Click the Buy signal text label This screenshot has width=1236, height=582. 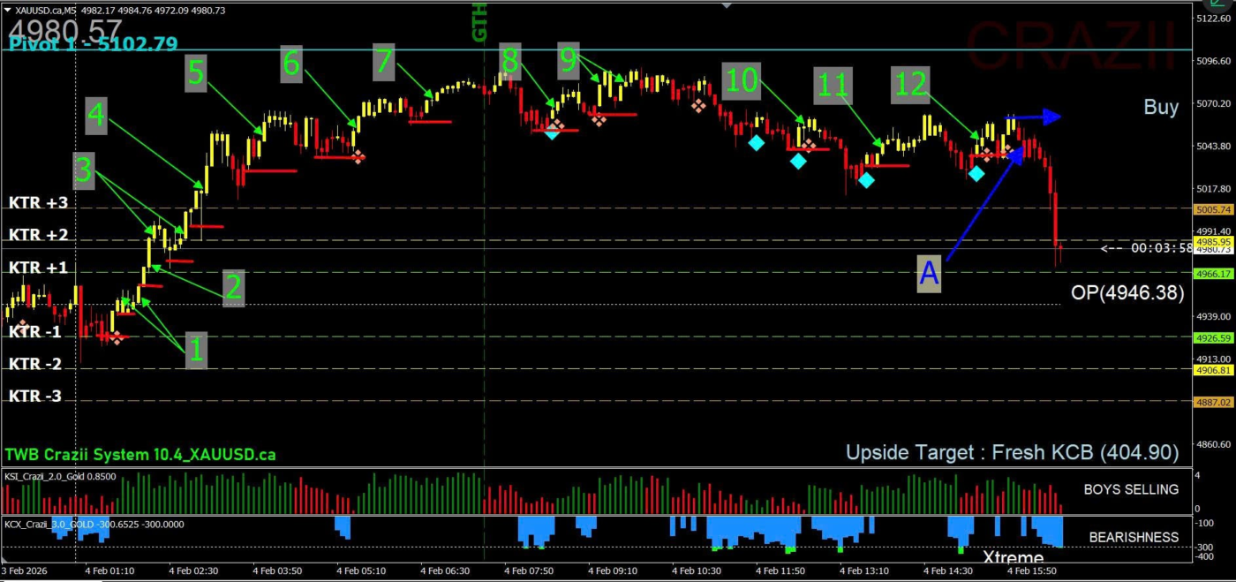pos(1160,107)
